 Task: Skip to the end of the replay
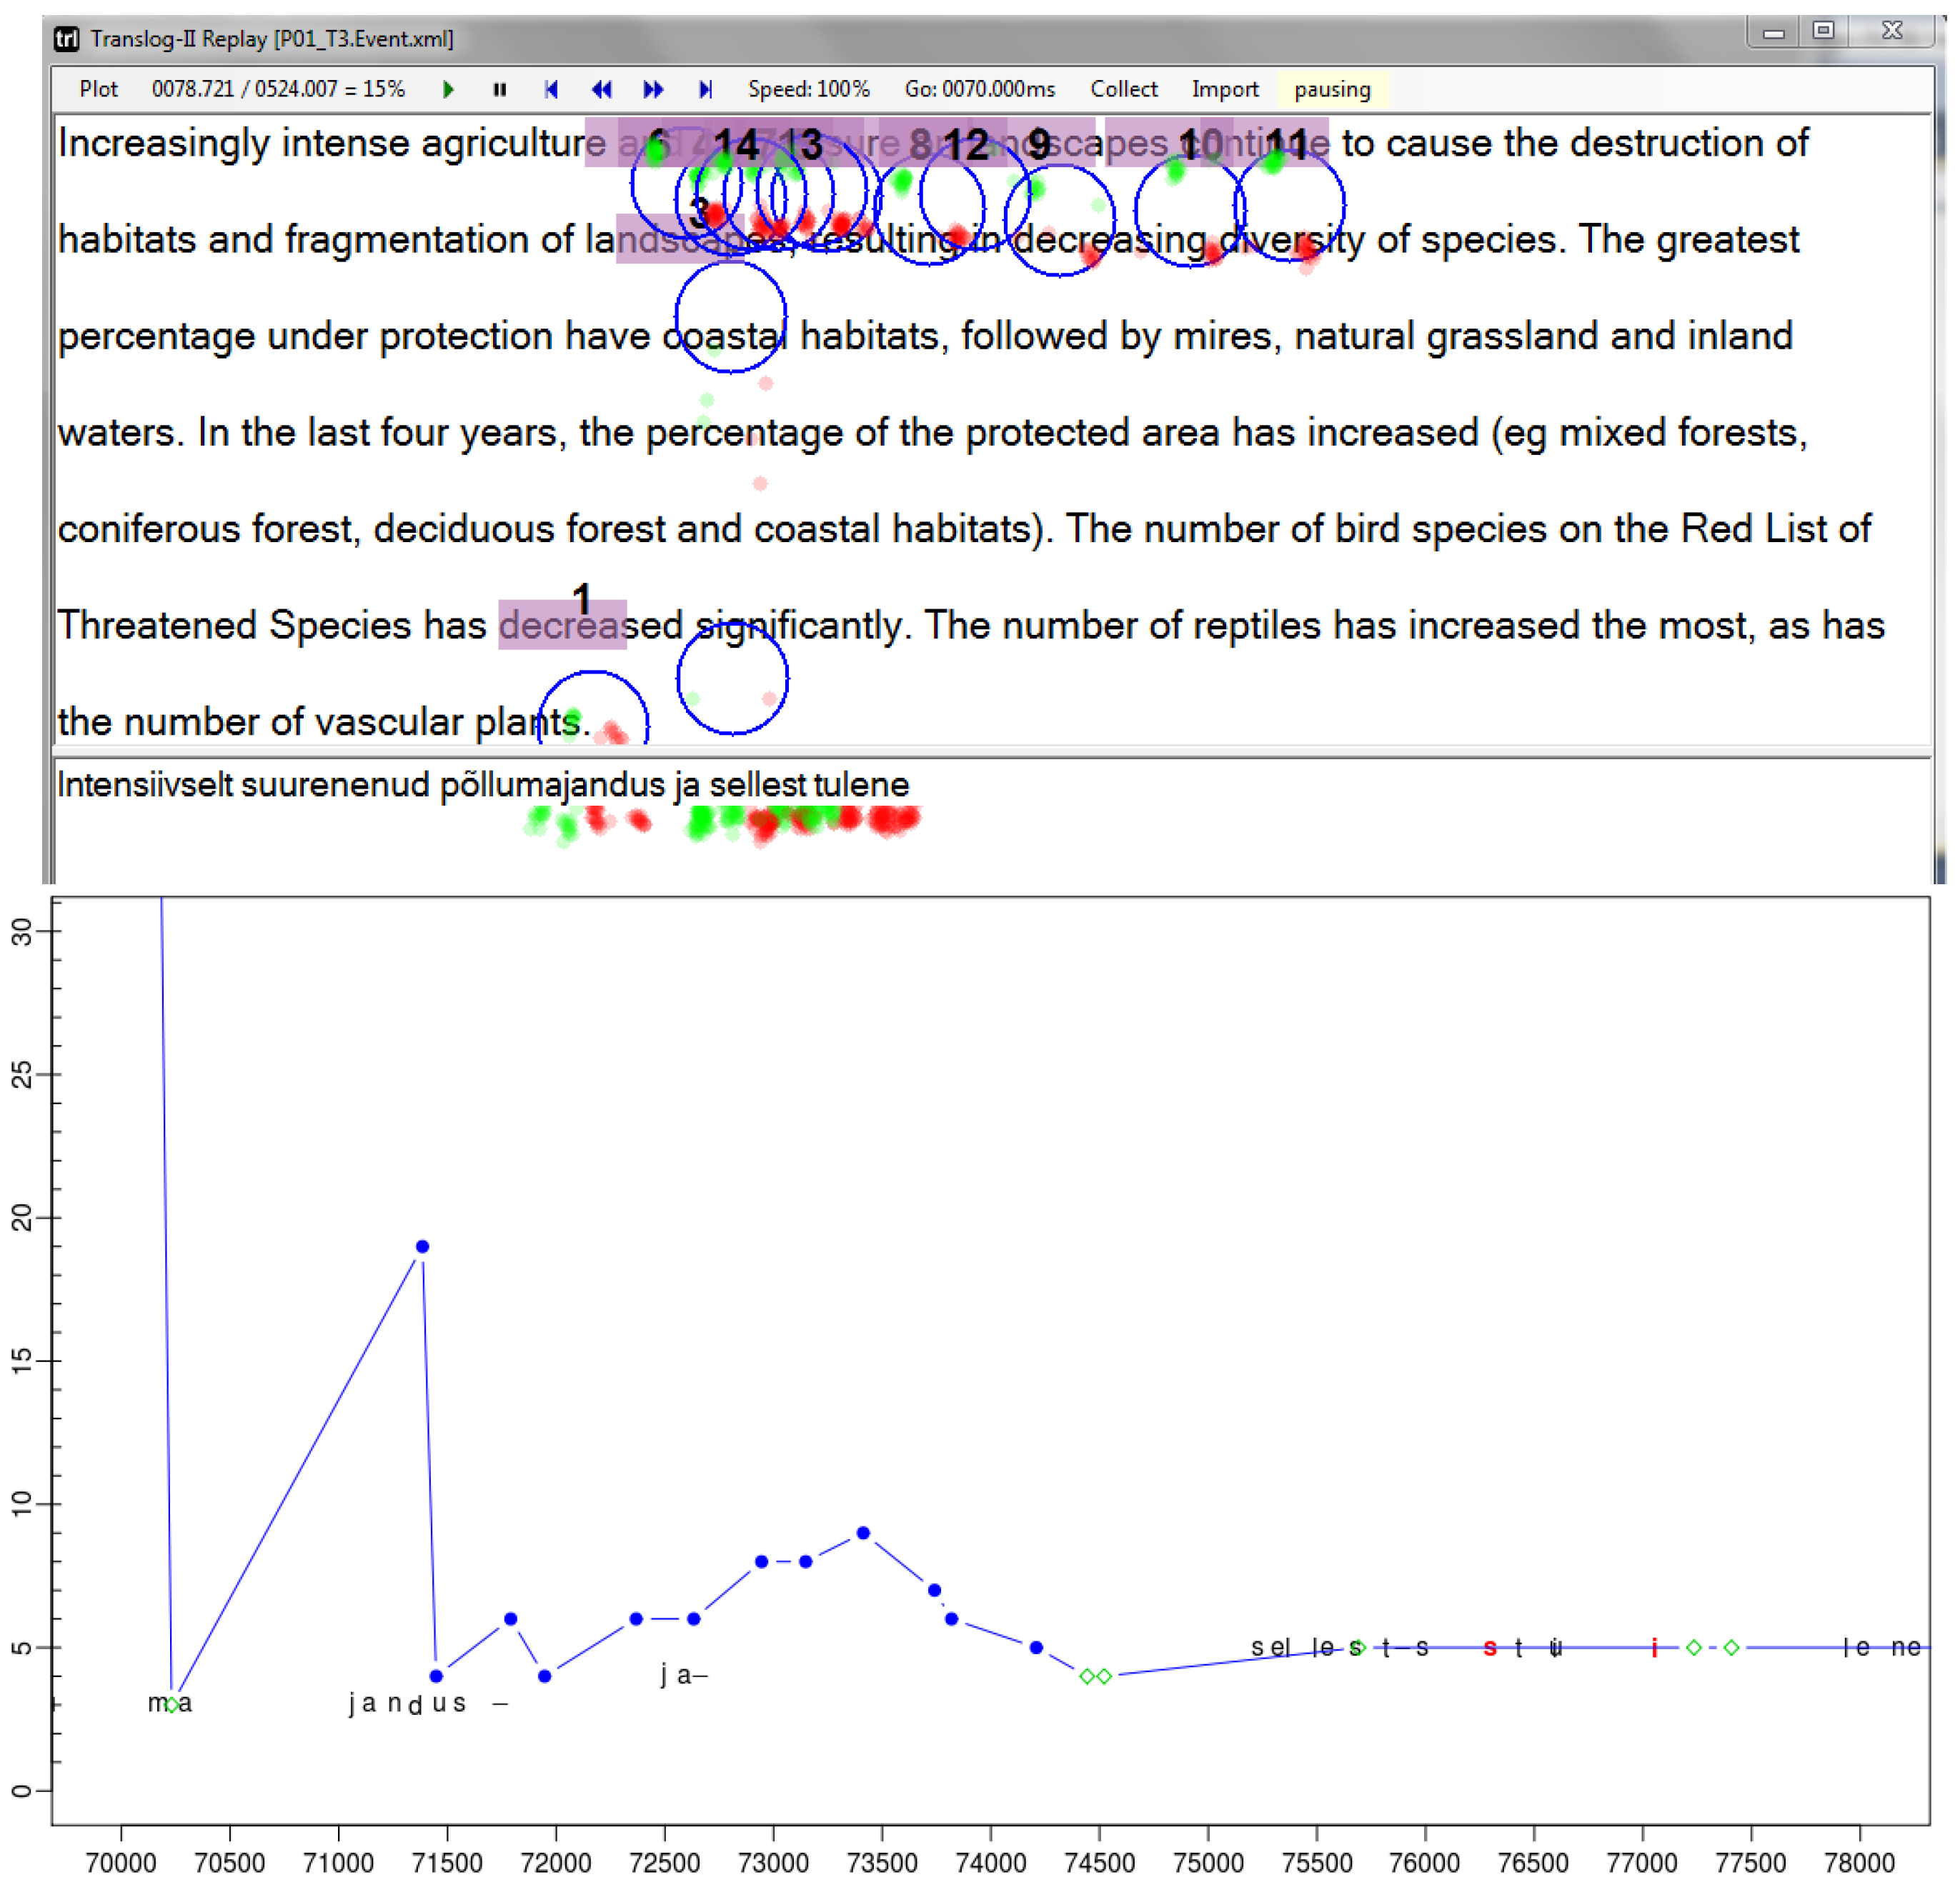(705, 90)
